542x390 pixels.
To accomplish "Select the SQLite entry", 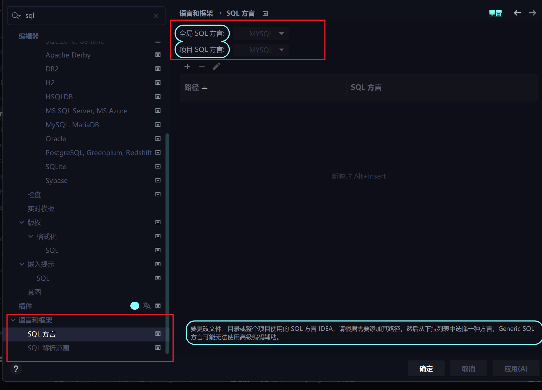I will coord(56,167).
